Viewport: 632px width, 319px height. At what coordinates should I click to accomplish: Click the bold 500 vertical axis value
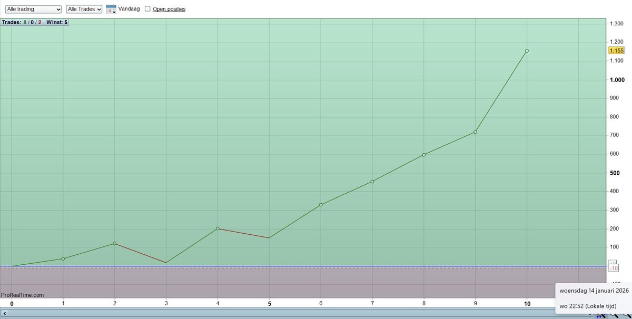point(615,173)
